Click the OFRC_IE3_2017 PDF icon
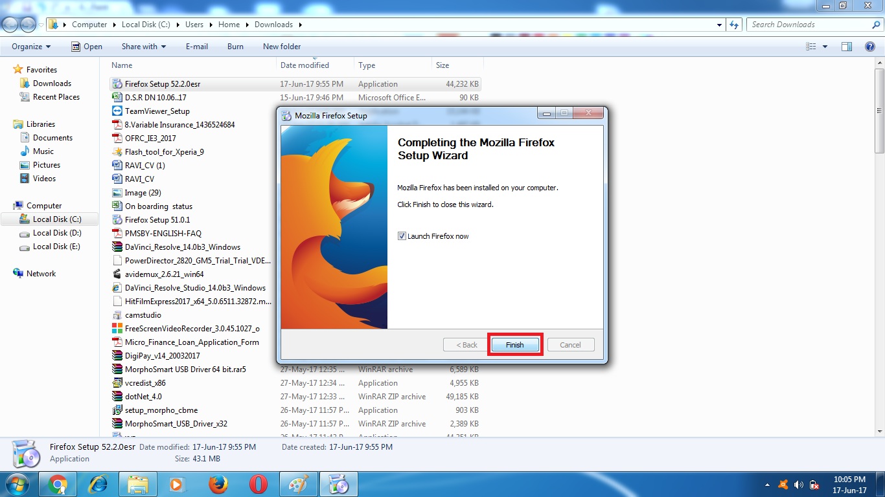This screenshot has height=497, width=885. [x=117, y=138]
